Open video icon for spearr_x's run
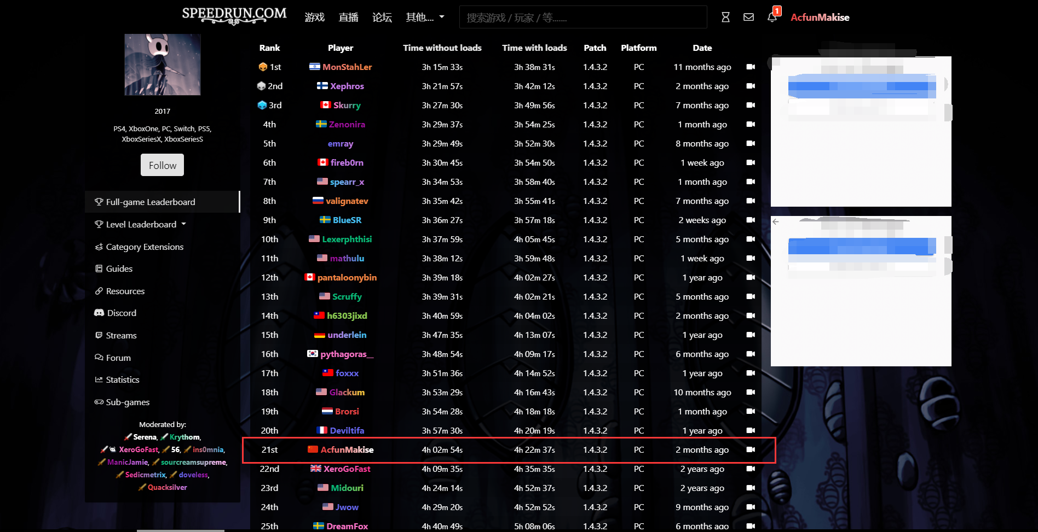The width and height of the screenshot is (1038, 532). (x=751, y=182)
